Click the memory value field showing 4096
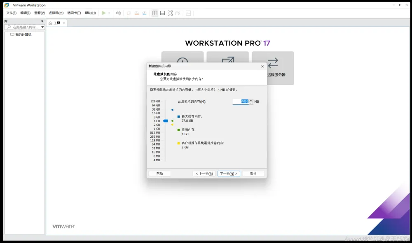This screenshot has width=412, height=243. coord(241,102)
